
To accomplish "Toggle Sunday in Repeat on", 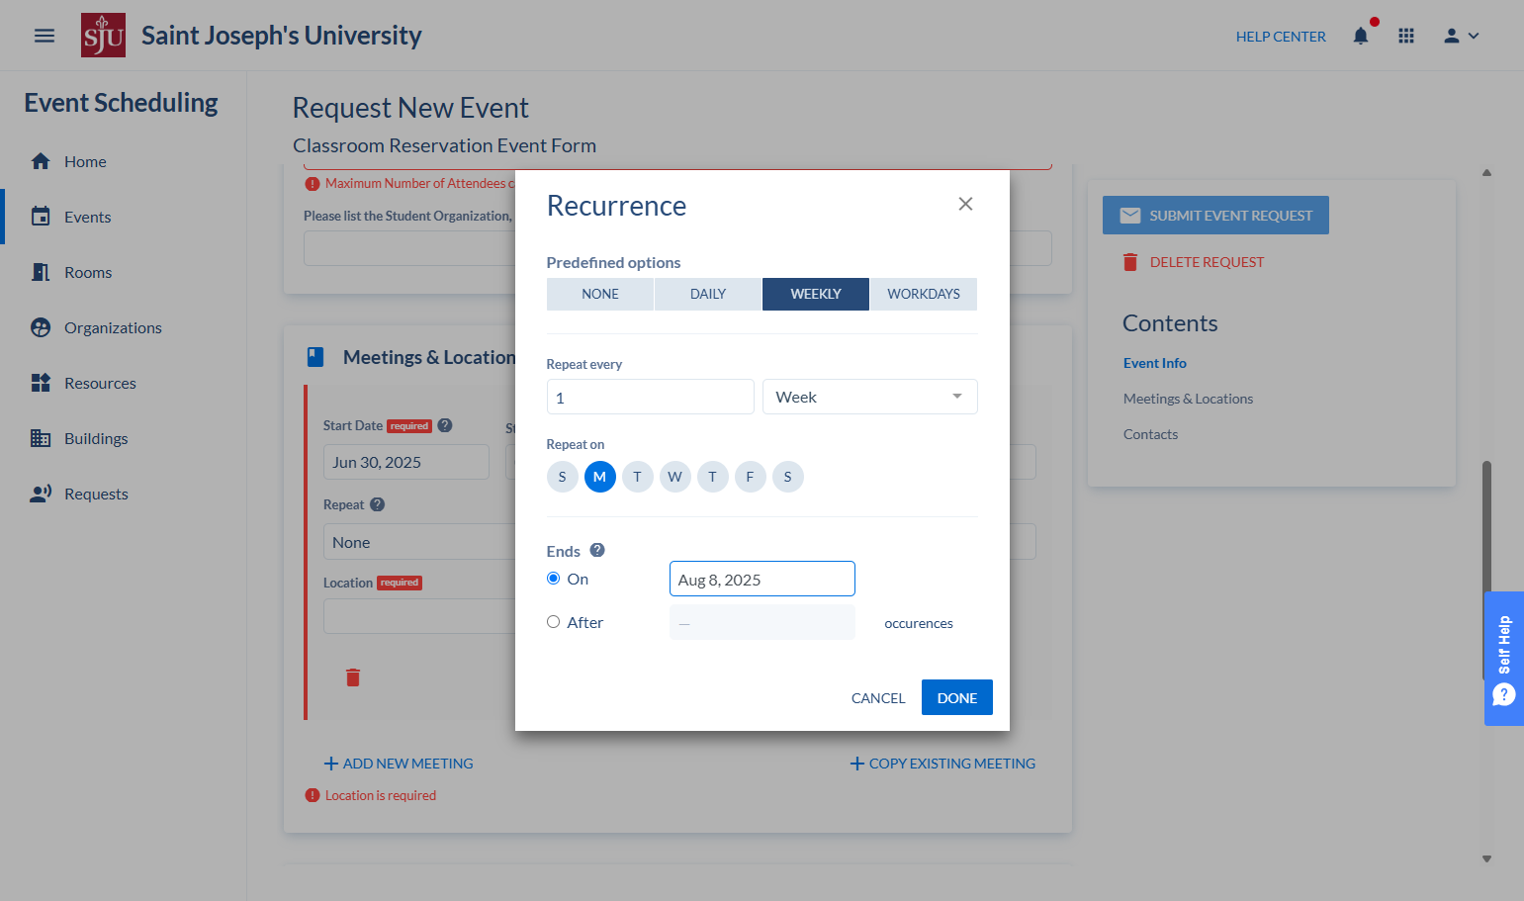I will pos(563,477).
